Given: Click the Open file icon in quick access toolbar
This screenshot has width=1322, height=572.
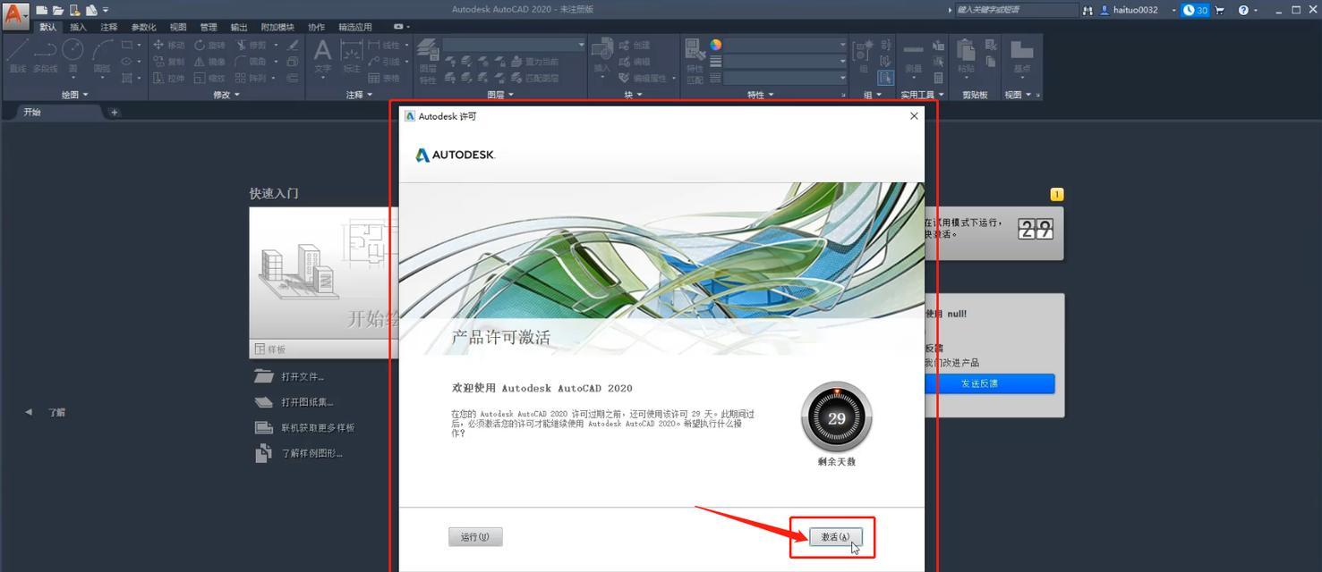Looking at the screenshot, I should tap(58, 10).
